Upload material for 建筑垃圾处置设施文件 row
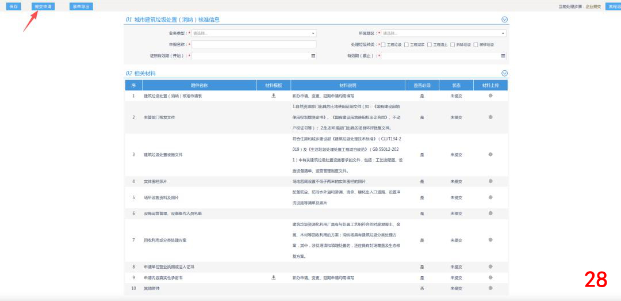The width and height of the screenshot is (621, 301). pyautogui.click(x=490, y=154)
